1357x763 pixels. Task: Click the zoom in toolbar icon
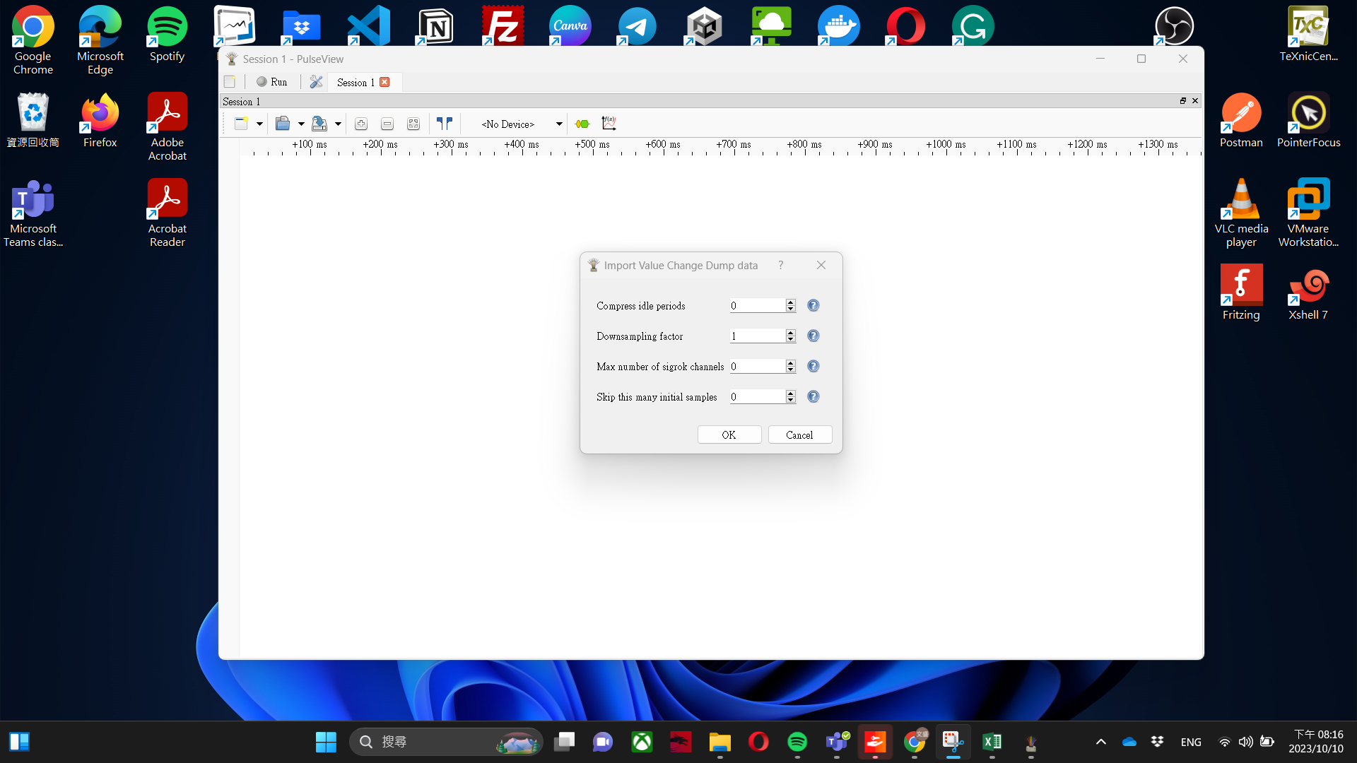361,124
